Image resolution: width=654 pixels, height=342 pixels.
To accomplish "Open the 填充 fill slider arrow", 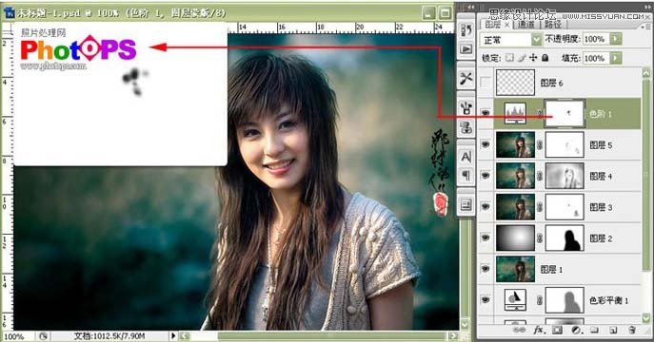I will (x=615, y=58).
